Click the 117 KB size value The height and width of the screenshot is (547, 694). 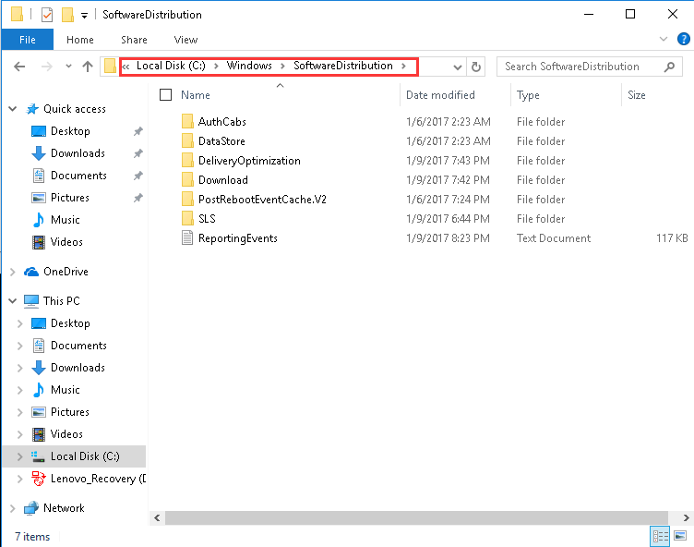point(672,238)
